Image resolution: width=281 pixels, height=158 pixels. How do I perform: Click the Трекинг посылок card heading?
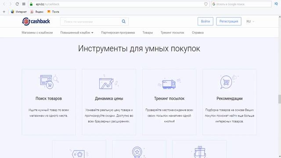click(169, 98)
